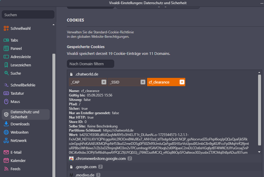Collapse the .chatworld.de cookie domain
Screen dimensions: 264x177
162,74
